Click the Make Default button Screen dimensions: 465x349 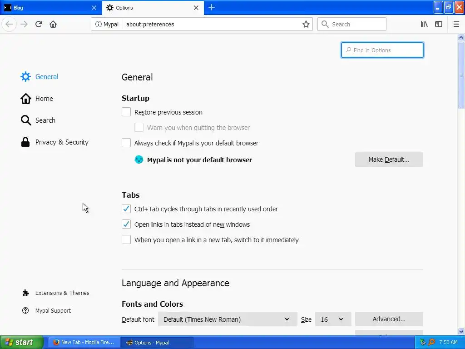pyautogui.click(x=389, y=160)
